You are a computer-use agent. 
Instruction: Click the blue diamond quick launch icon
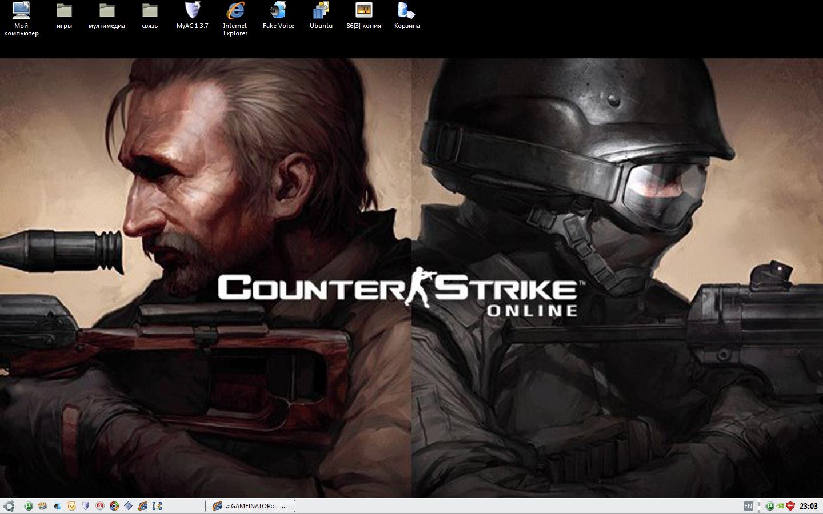click(129, 506)
